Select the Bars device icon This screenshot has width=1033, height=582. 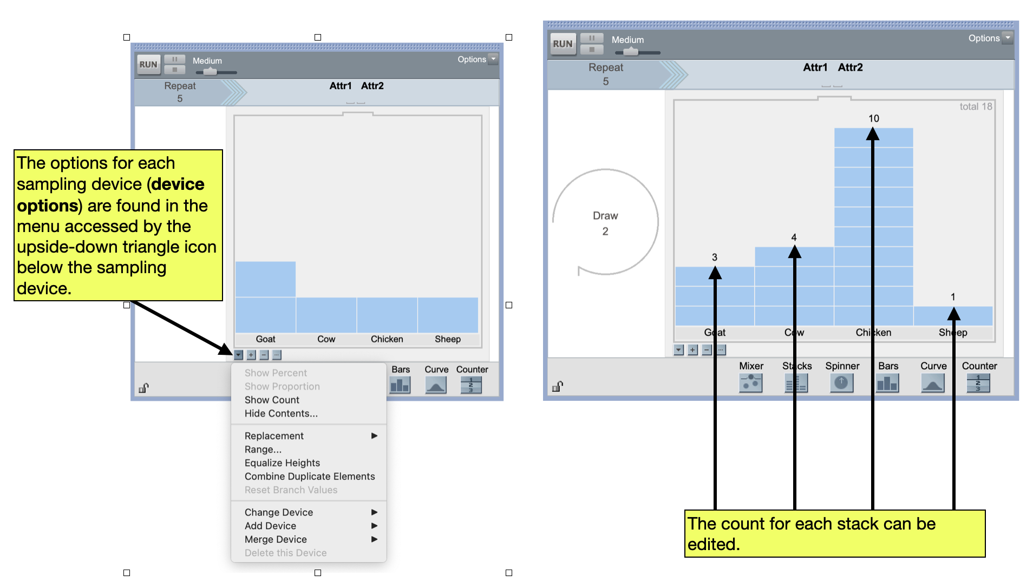point(887,383)
